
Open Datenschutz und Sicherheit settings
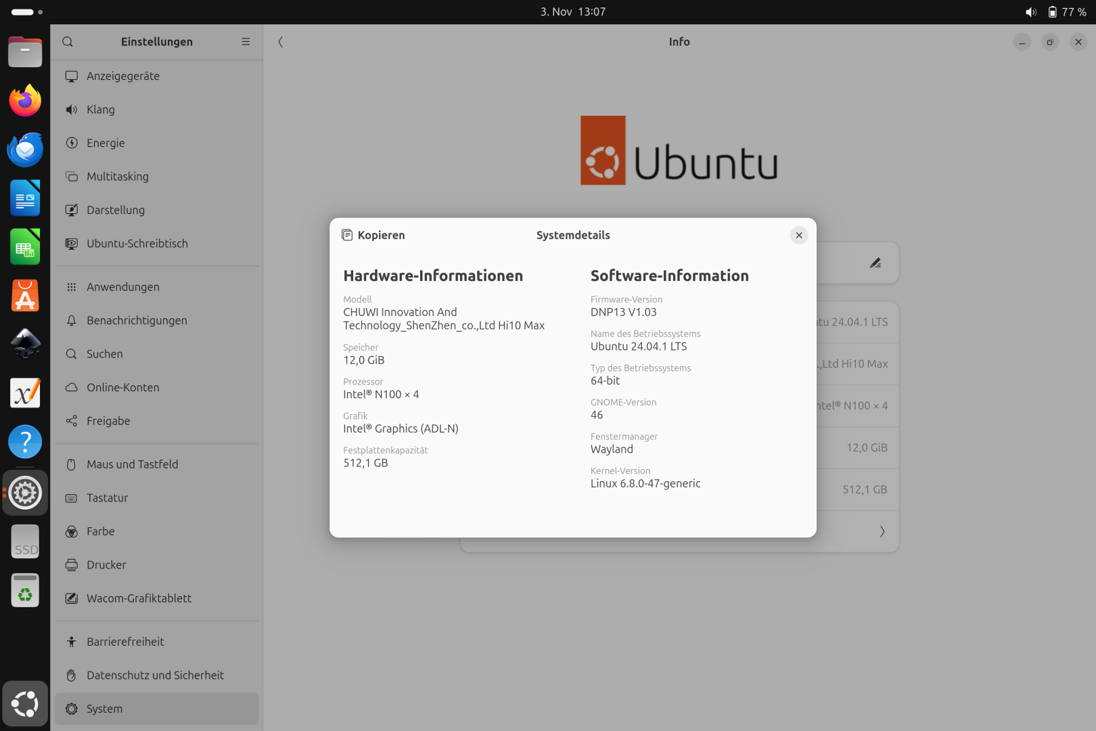pos(157,675)
